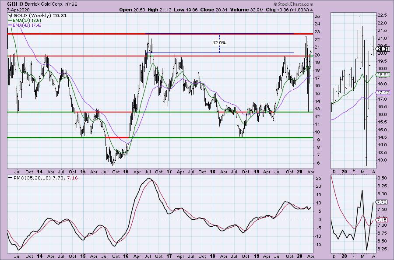Click the 22.5 label on mini chart price axis

(x=382, y=15)
